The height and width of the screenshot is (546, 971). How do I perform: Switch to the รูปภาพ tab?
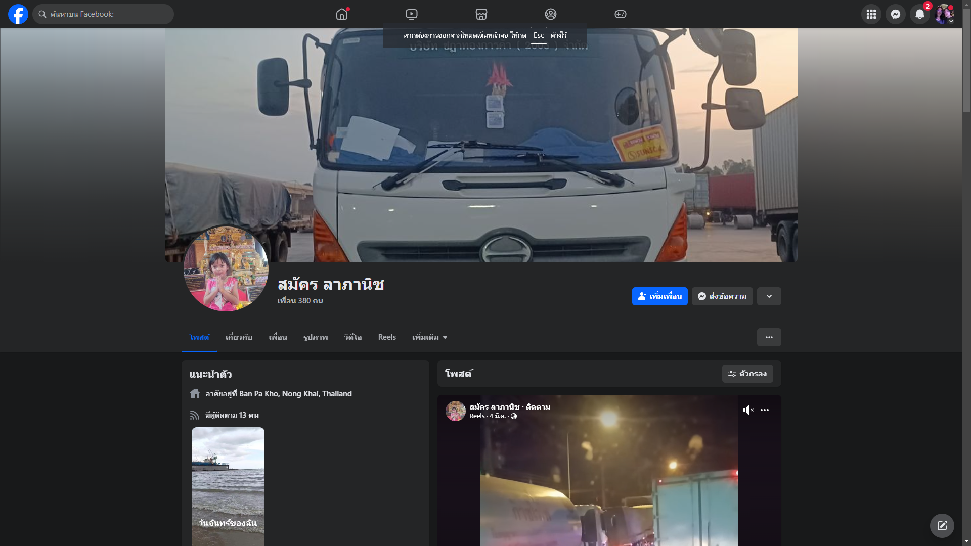[x=316, y=337]
